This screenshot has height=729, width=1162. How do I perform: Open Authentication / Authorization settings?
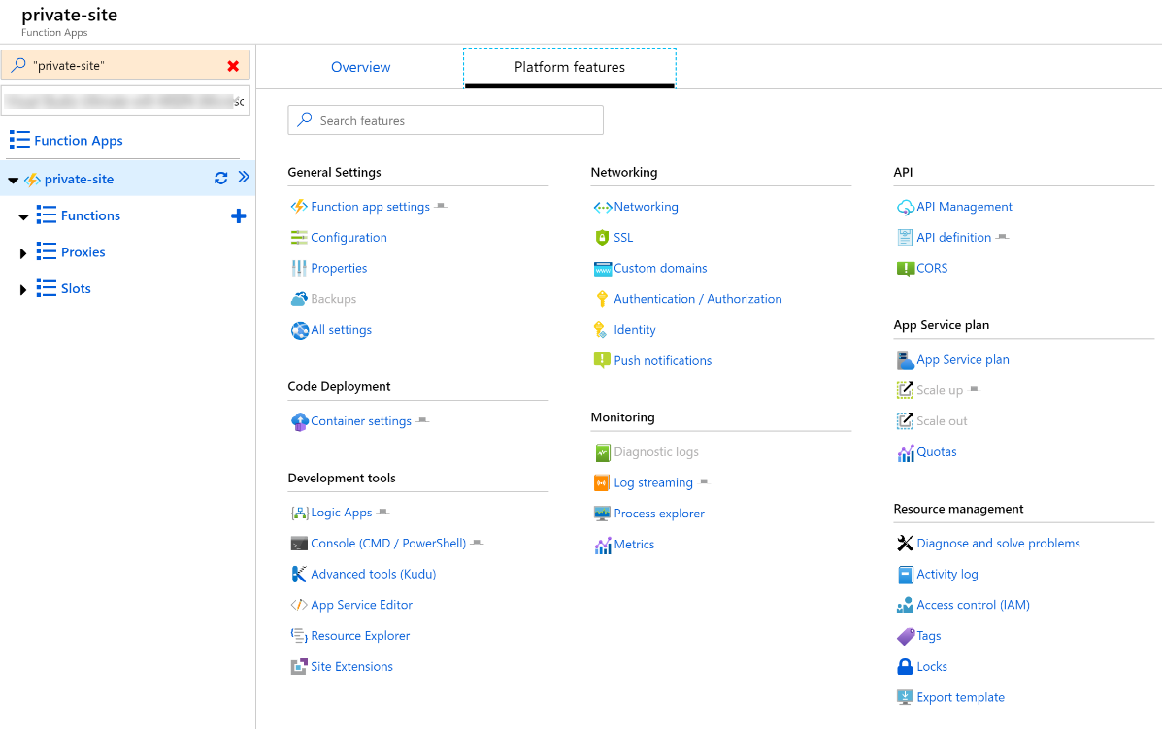click(698, 299)
